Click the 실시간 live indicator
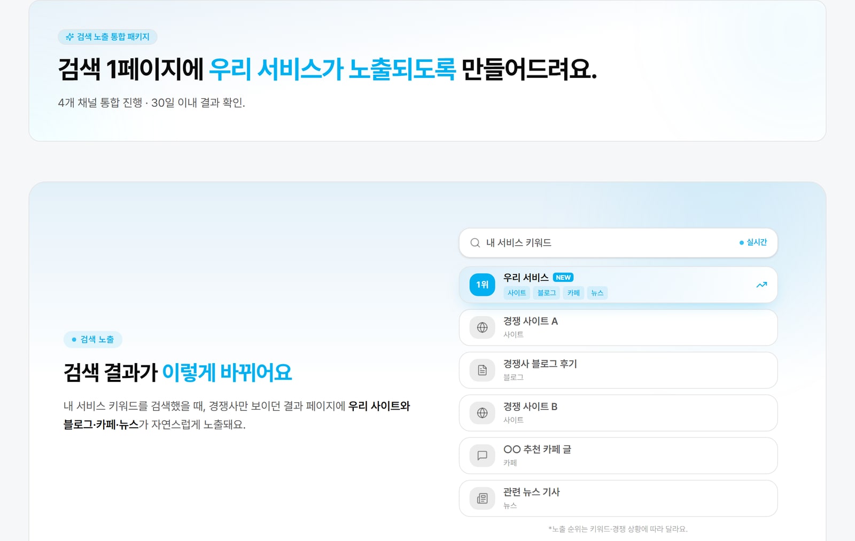 [x=753, y=242]
